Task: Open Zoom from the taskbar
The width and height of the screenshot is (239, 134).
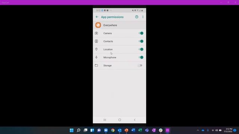Action: click(106, 130)
